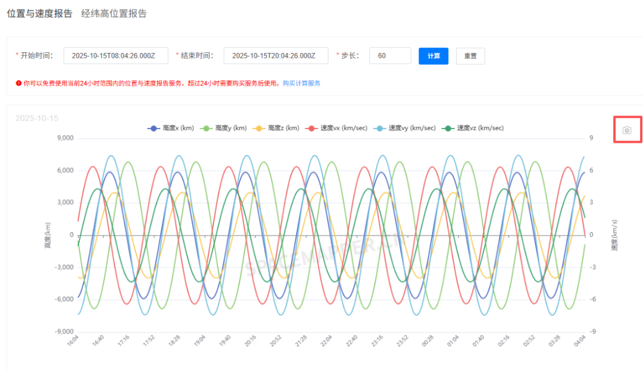Toggle the 高度x (km) legend series
This screenshot has height=370, width=643.
click(171, 128)
